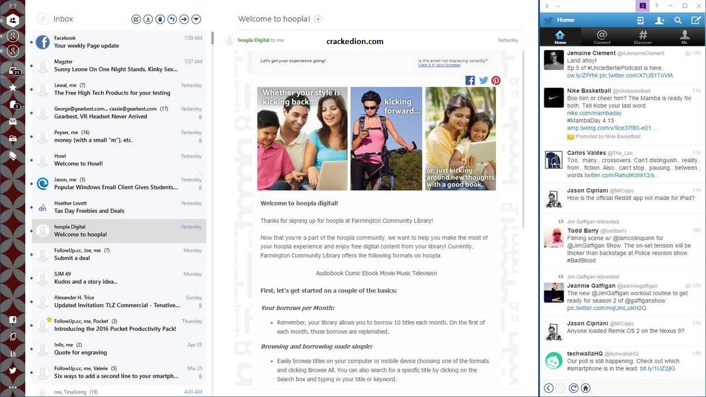Open the starred folder in sidebar

coord(13,88)
